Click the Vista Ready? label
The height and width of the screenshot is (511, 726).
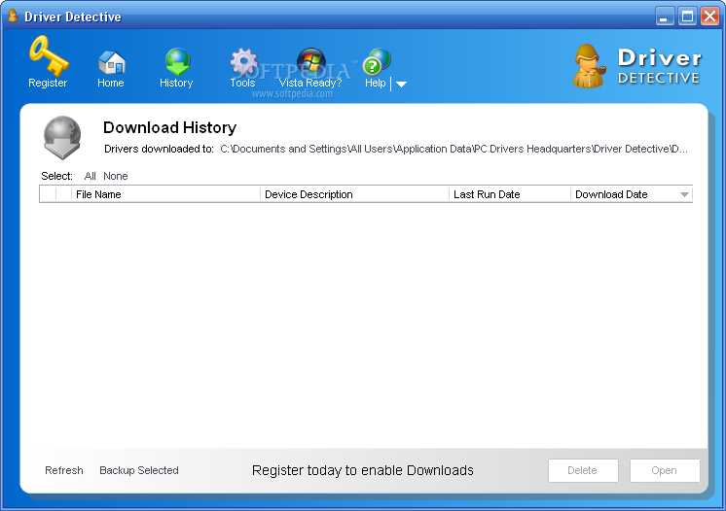click(x=310, y=83)
